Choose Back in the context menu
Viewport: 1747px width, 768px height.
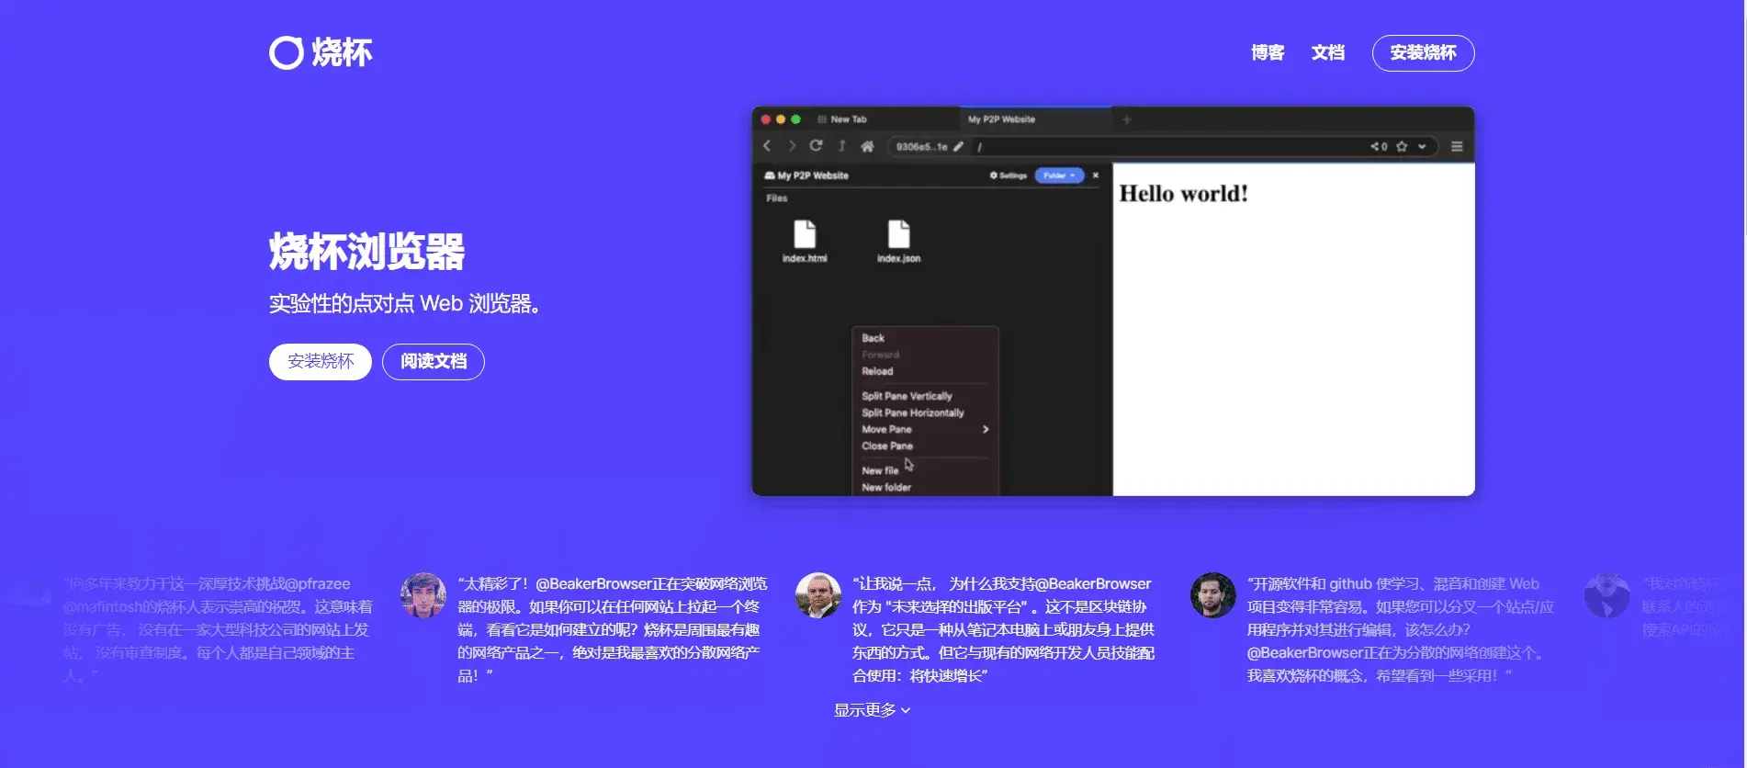click(873, 338)
